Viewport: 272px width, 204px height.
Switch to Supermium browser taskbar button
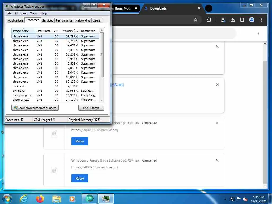[89, 199]
